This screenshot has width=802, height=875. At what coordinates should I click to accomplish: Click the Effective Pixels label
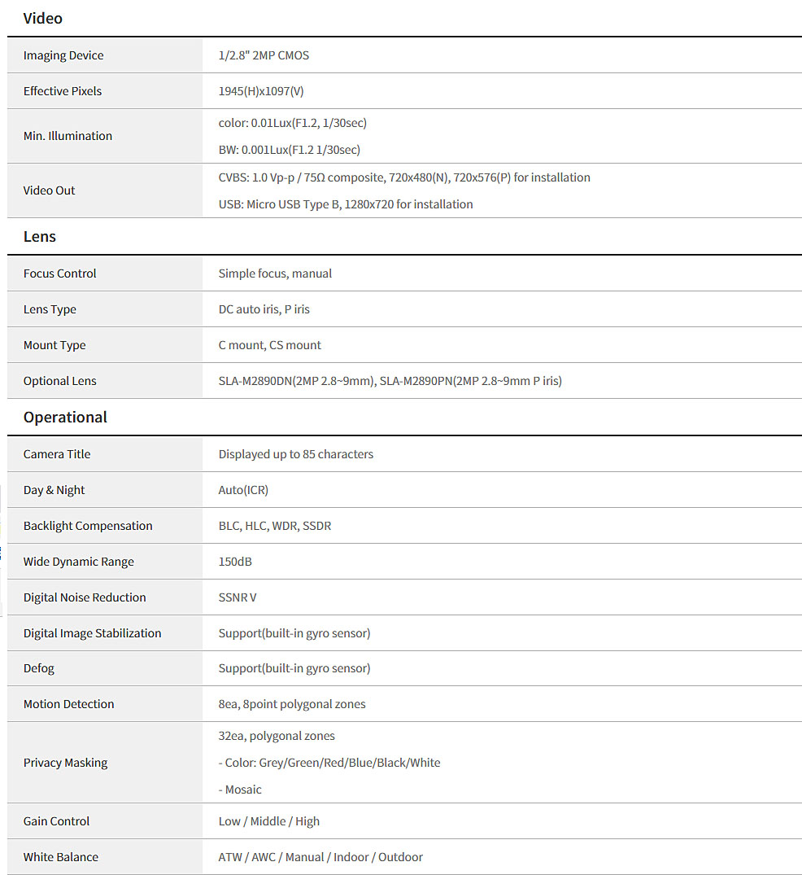(x=63, y=91)
